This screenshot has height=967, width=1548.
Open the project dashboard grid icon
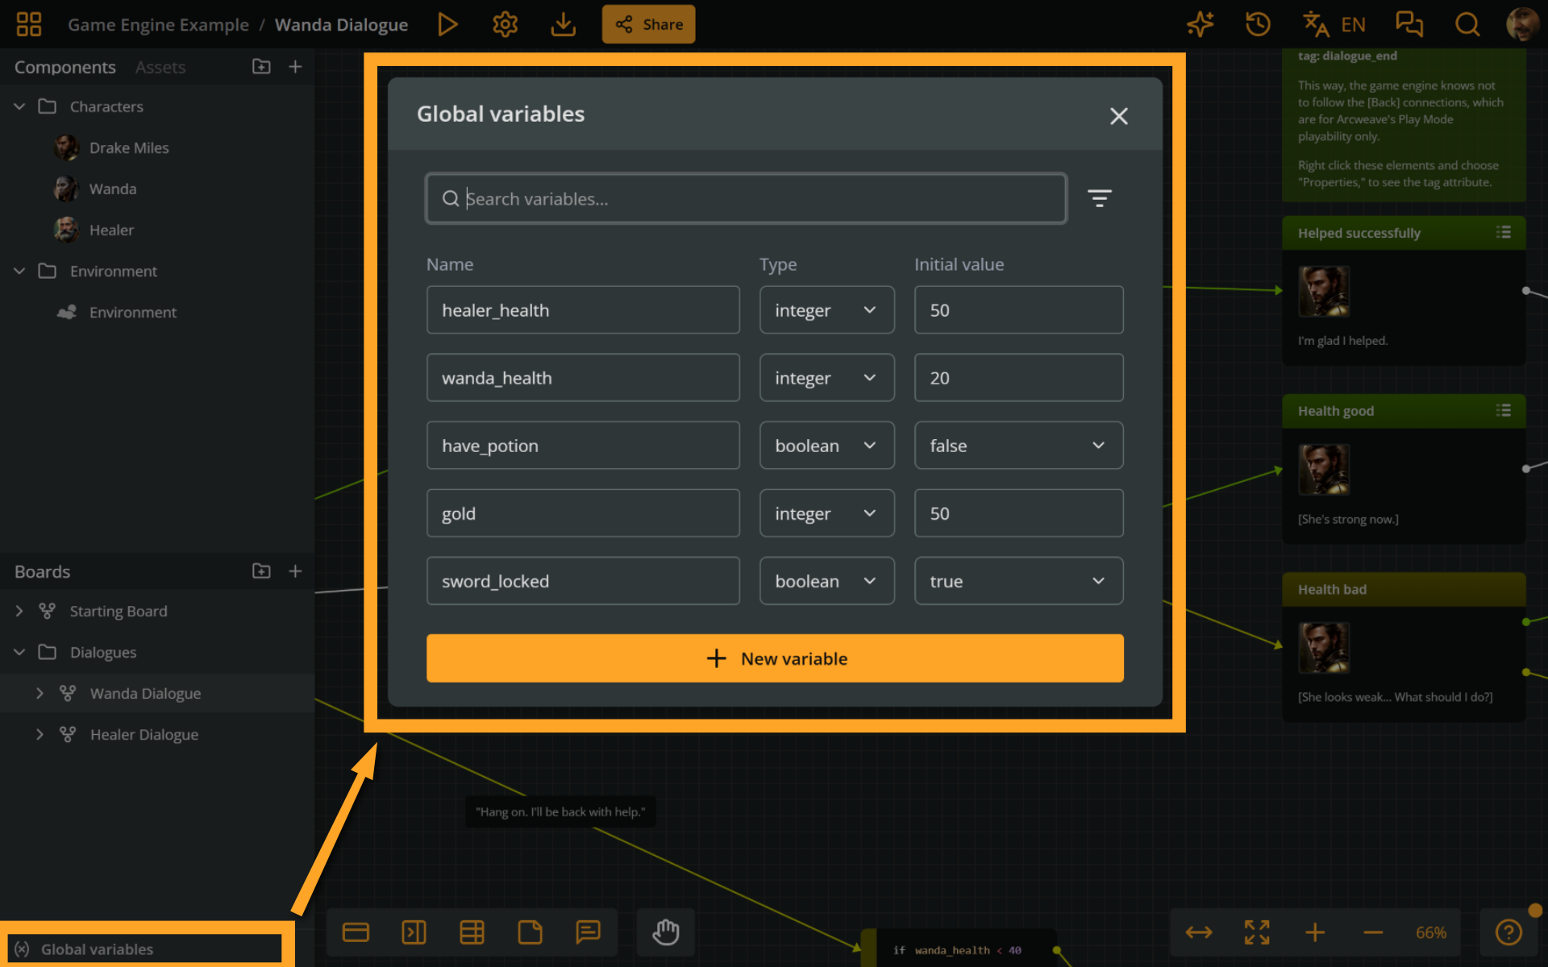click(29, 24)
